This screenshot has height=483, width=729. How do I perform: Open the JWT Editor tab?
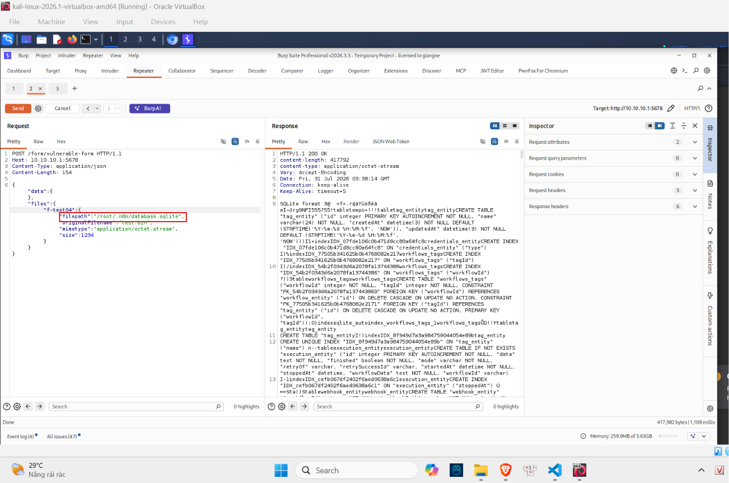[x=492, y=71]
